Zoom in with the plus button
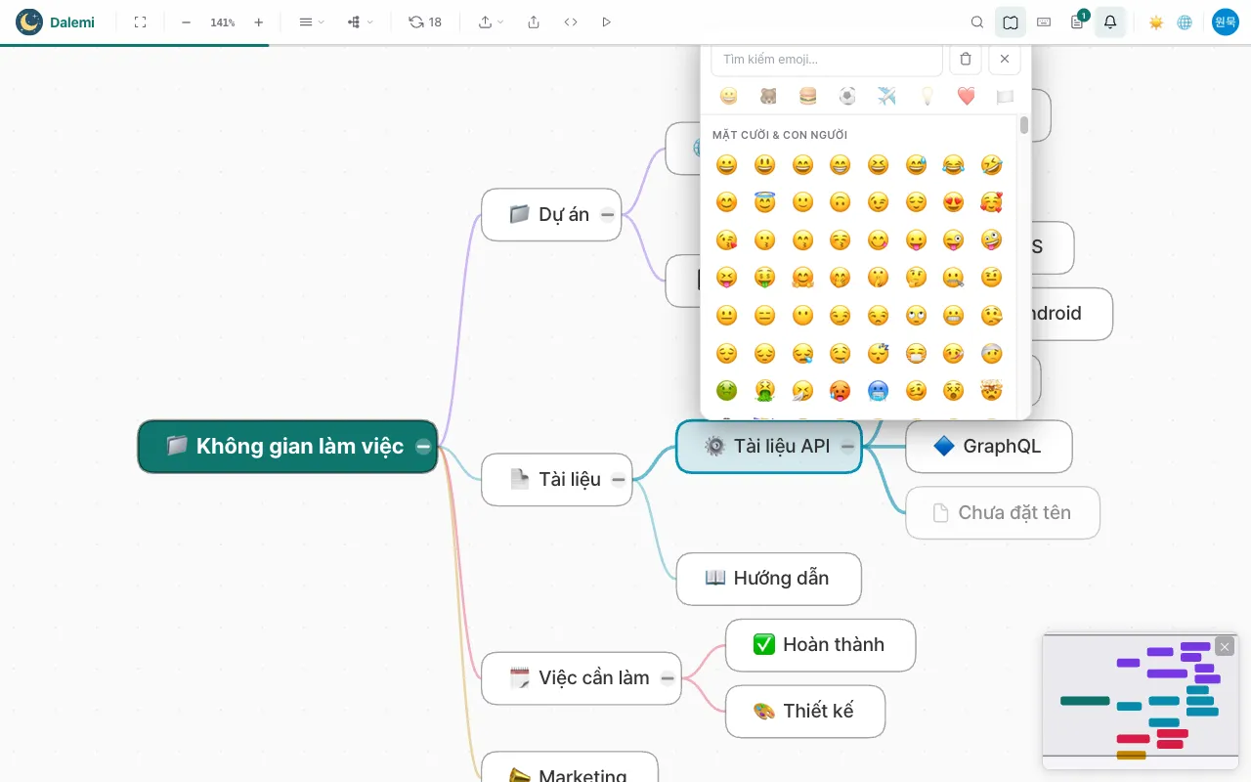The height and width of the screenshot is (782, 1251). (x=258, y=22)
